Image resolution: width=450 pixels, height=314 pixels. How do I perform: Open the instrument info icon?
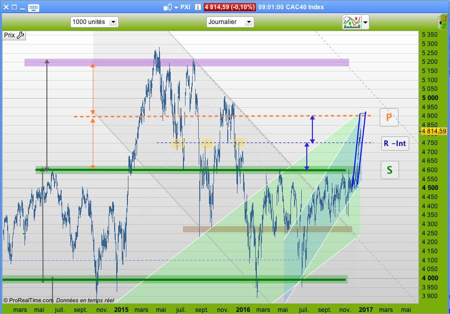198,7
